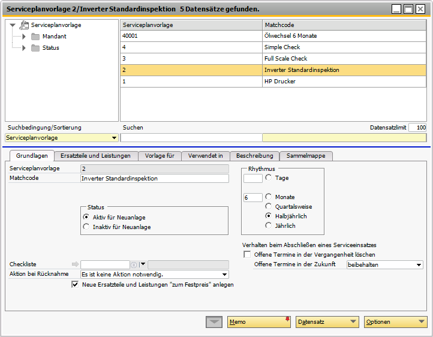Click the Serviceplanvorlage field showing 2
The width and height of the screenshot is (433, 337).
pyautogui.click(x=155, y=168)
